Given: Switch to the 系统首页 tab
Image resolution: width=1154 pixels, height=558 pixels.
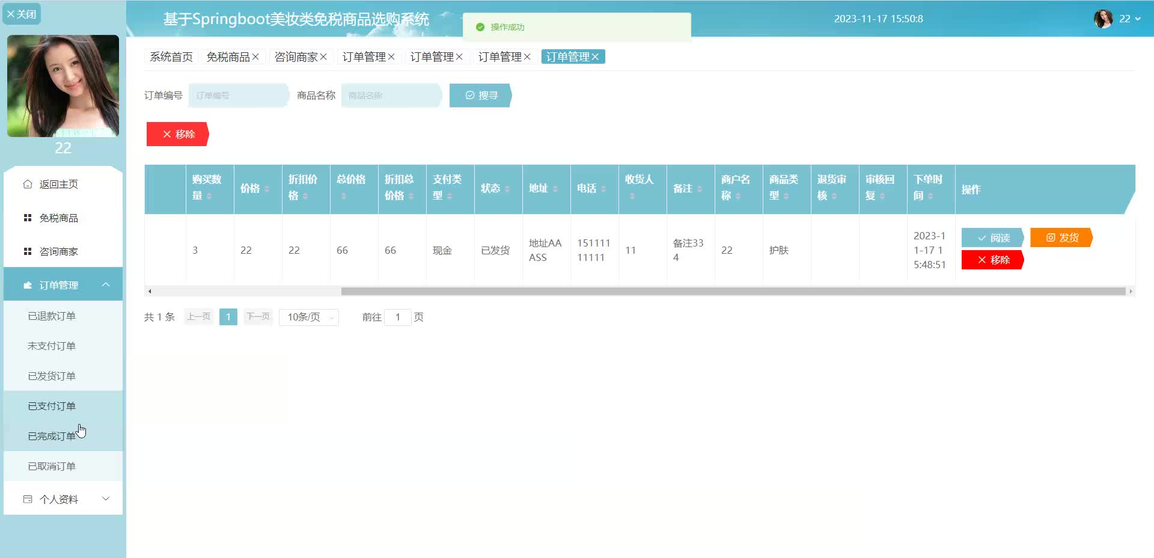Looking at the screenshot, I should coord(171,57).
